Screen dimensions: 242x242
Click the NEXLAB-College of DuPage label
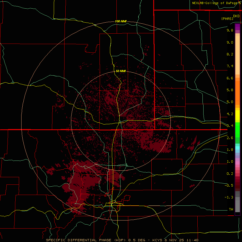215,3
